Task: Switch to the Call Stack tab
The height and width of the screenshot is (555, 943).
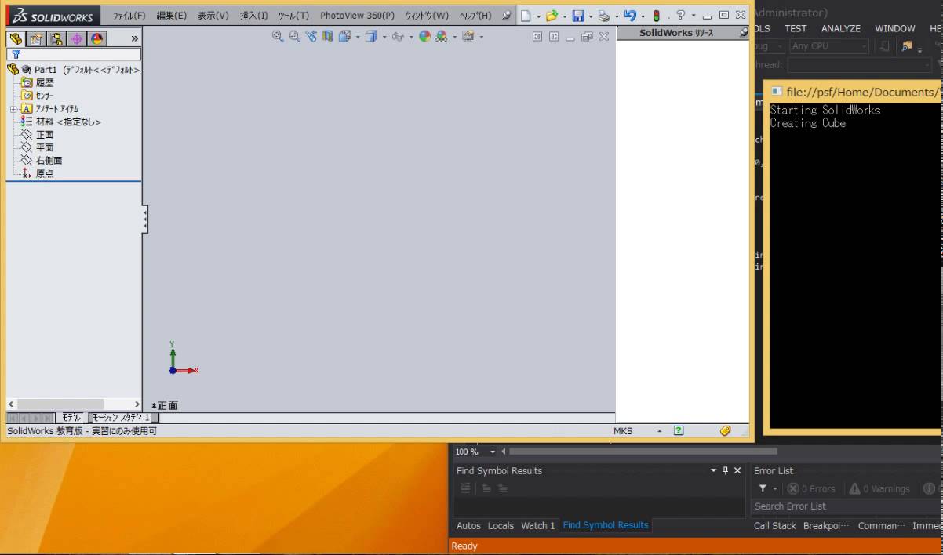Action: point(775,526)
